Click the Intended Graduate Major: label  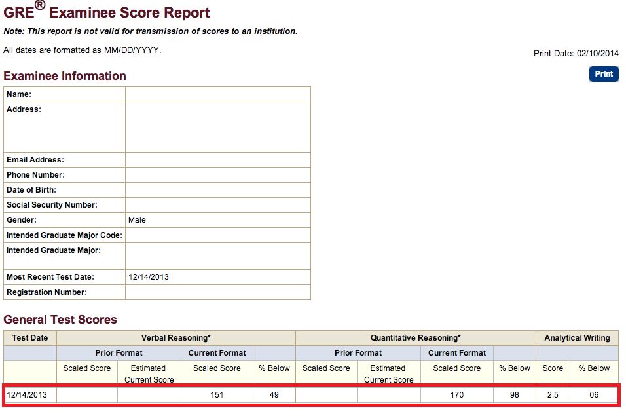(54, 250)
